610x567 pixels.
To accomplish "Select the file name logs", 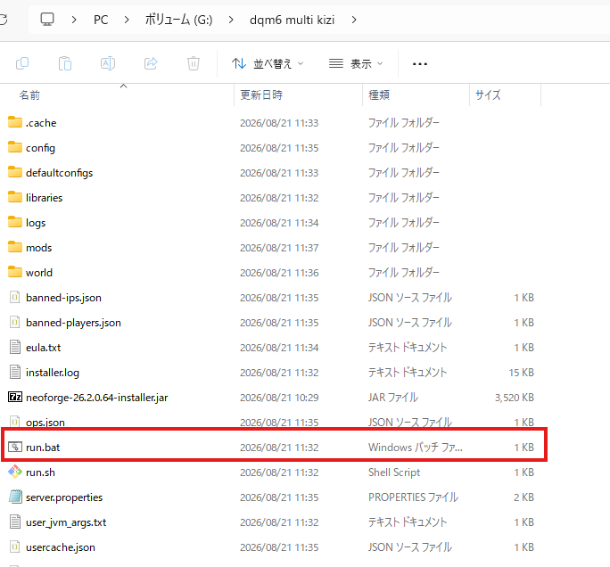I will click(36, 223).
